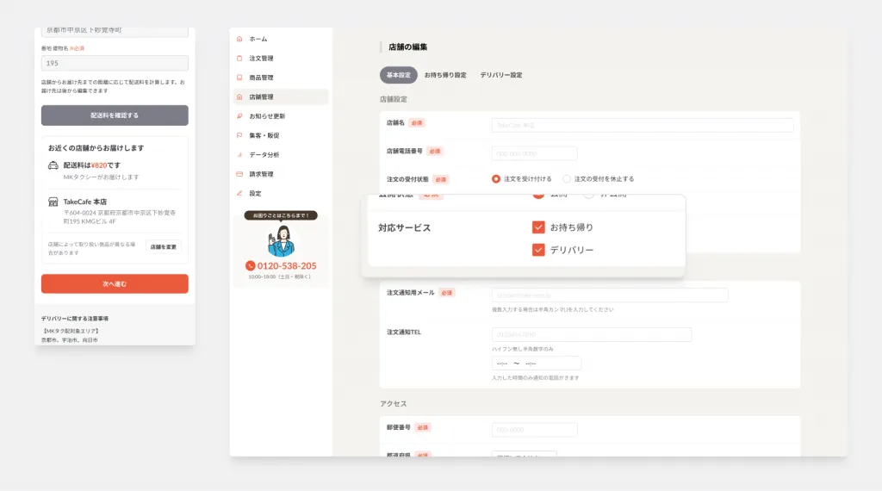Screen dimensions: 882x491
Task: Select 注文を受け付ける radio button
Action: point(496,179)
